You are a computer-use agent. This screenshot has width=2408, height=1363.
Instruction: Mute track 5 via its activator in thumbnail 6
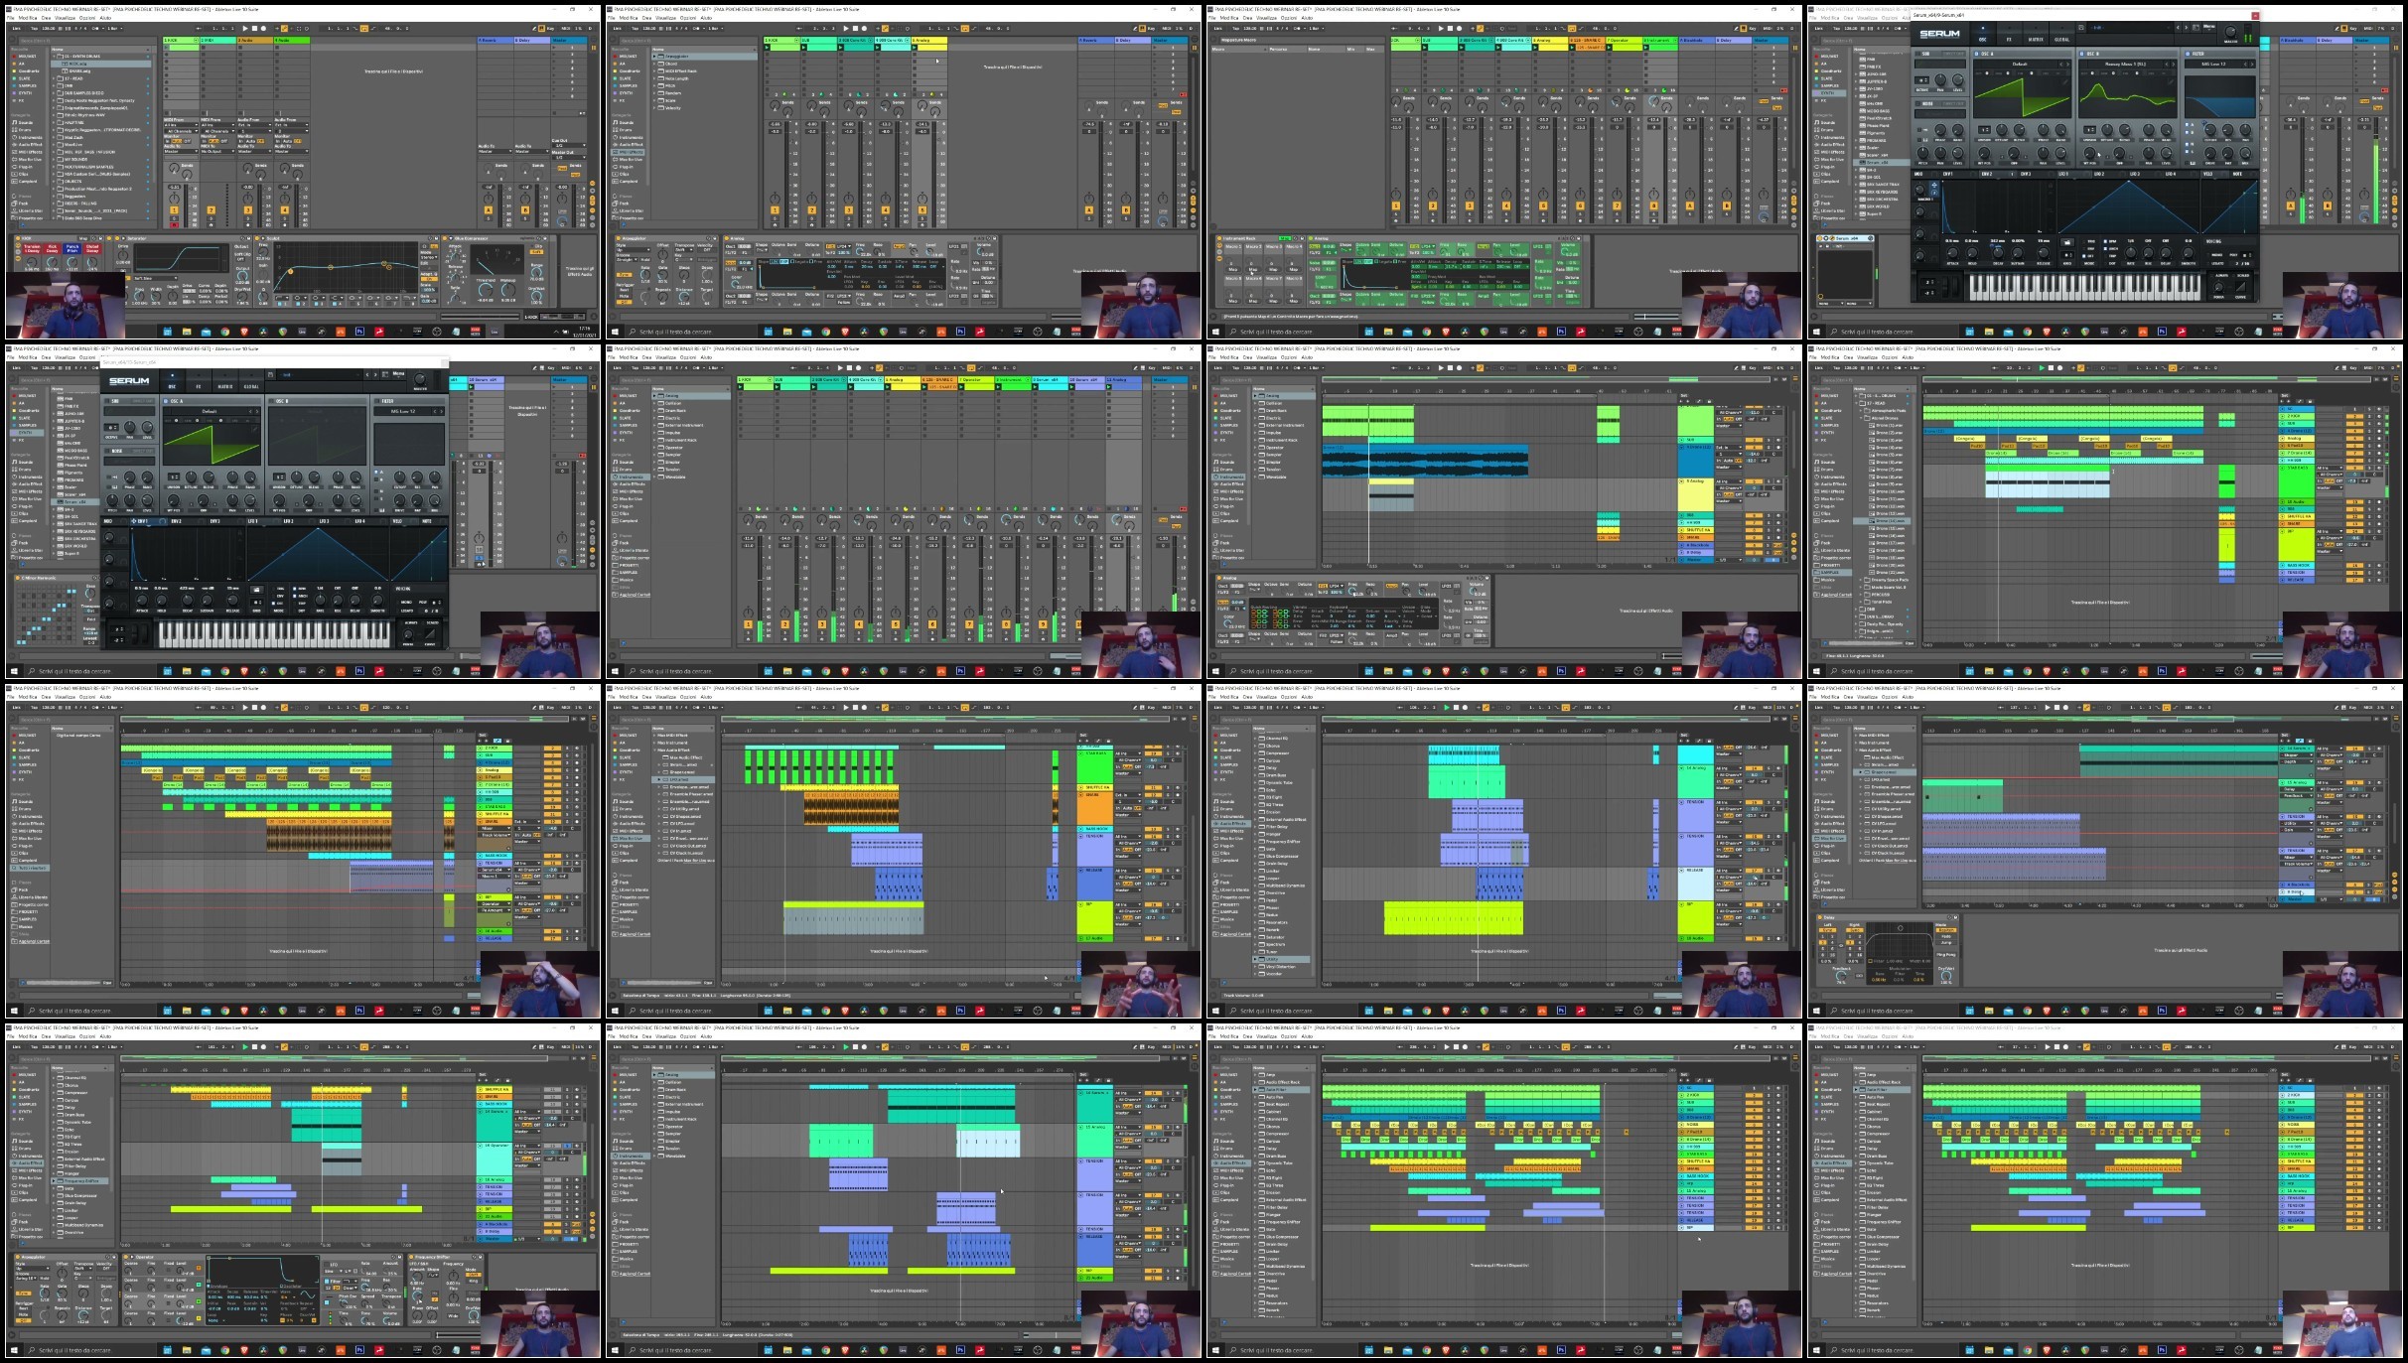(896, 624)
